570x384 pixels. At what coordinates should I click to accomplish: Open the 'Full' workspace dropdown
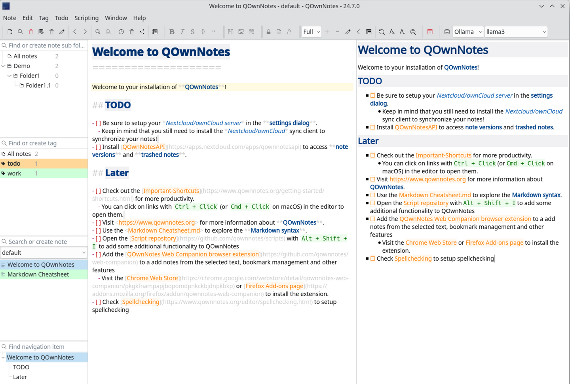(311, 32)
